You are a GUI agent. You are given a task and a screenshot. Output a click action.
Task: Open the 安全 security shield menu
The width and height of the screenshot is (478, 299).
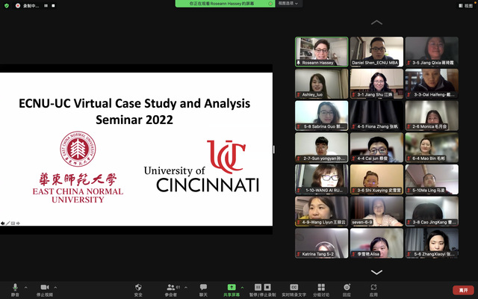coord(138,290)
